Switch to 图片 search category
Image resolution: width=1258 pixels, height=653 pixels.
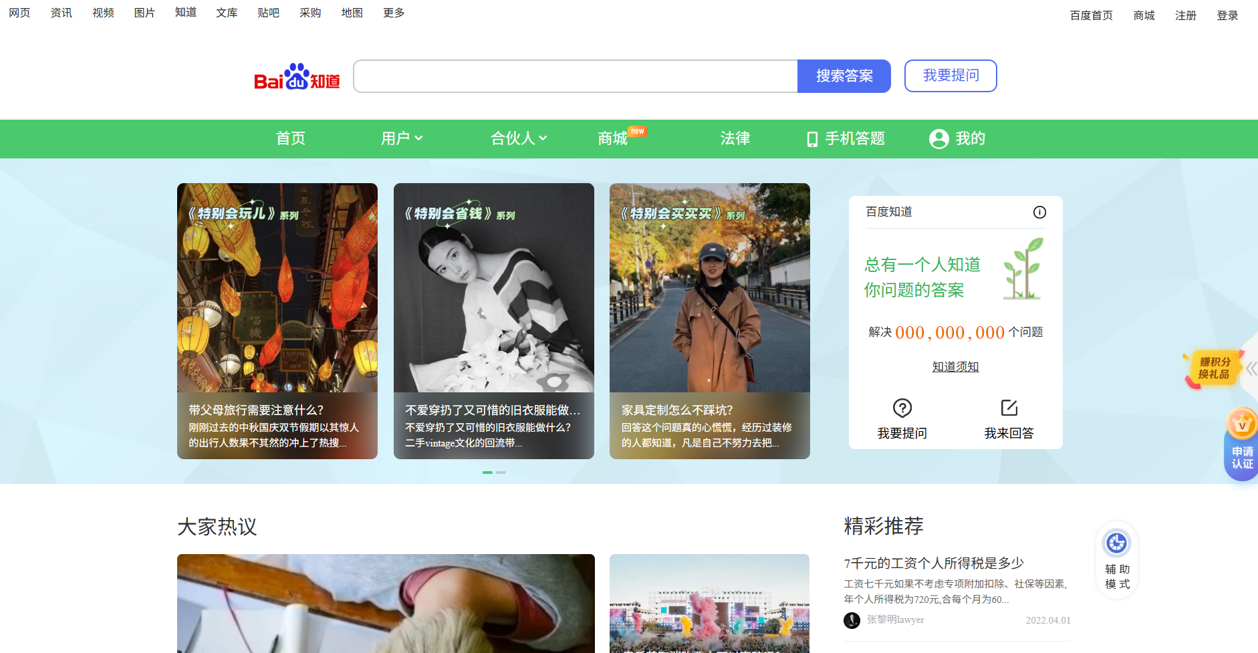[144, 13]
